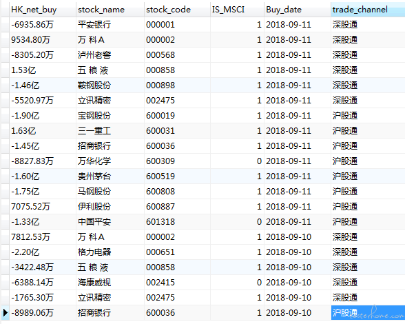Select the value 1.63亿

click(23, 131)
